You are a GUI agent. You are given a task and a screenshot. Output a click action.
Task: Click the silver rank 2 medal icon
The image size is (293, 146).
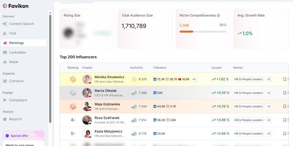[73, 93]
